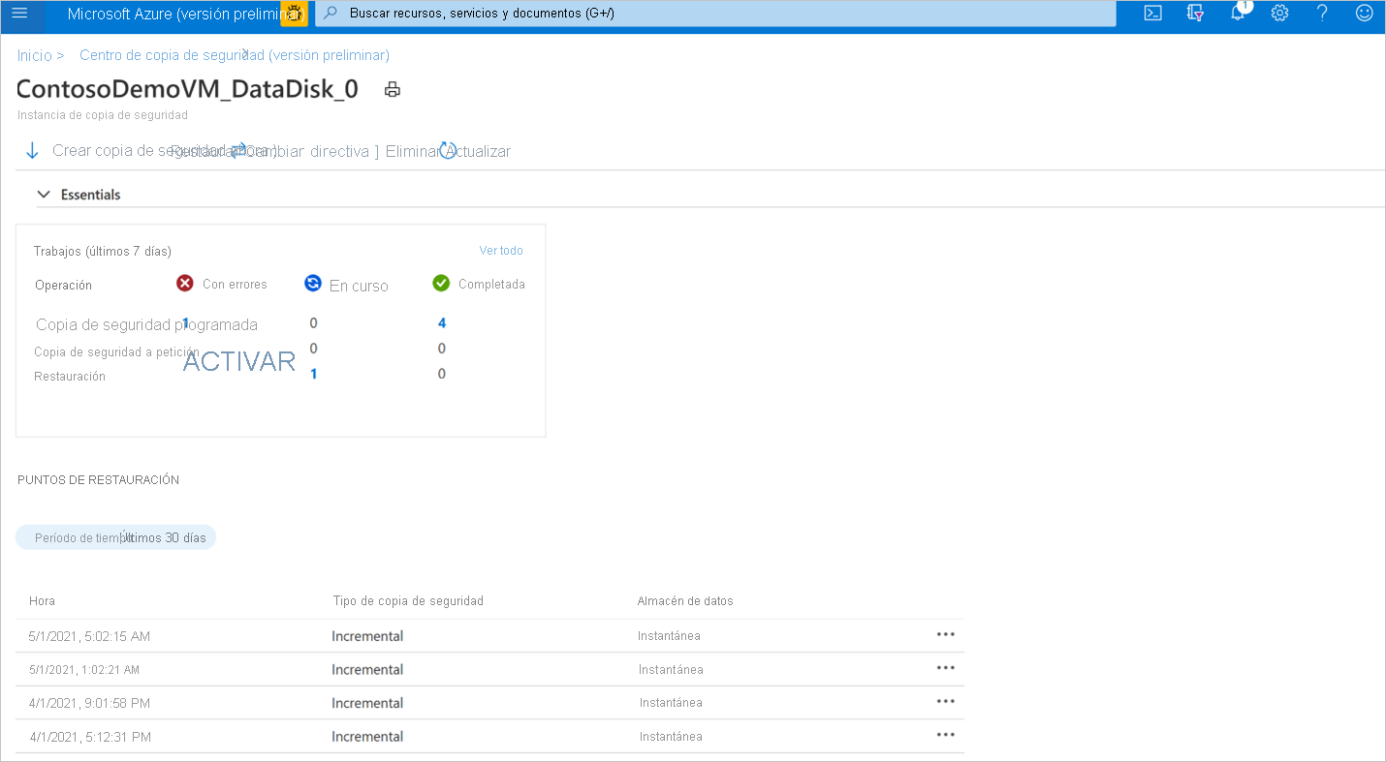This screenshot has width=1386, height=762.
Task: Open the help question mark
Action: 1322,14
